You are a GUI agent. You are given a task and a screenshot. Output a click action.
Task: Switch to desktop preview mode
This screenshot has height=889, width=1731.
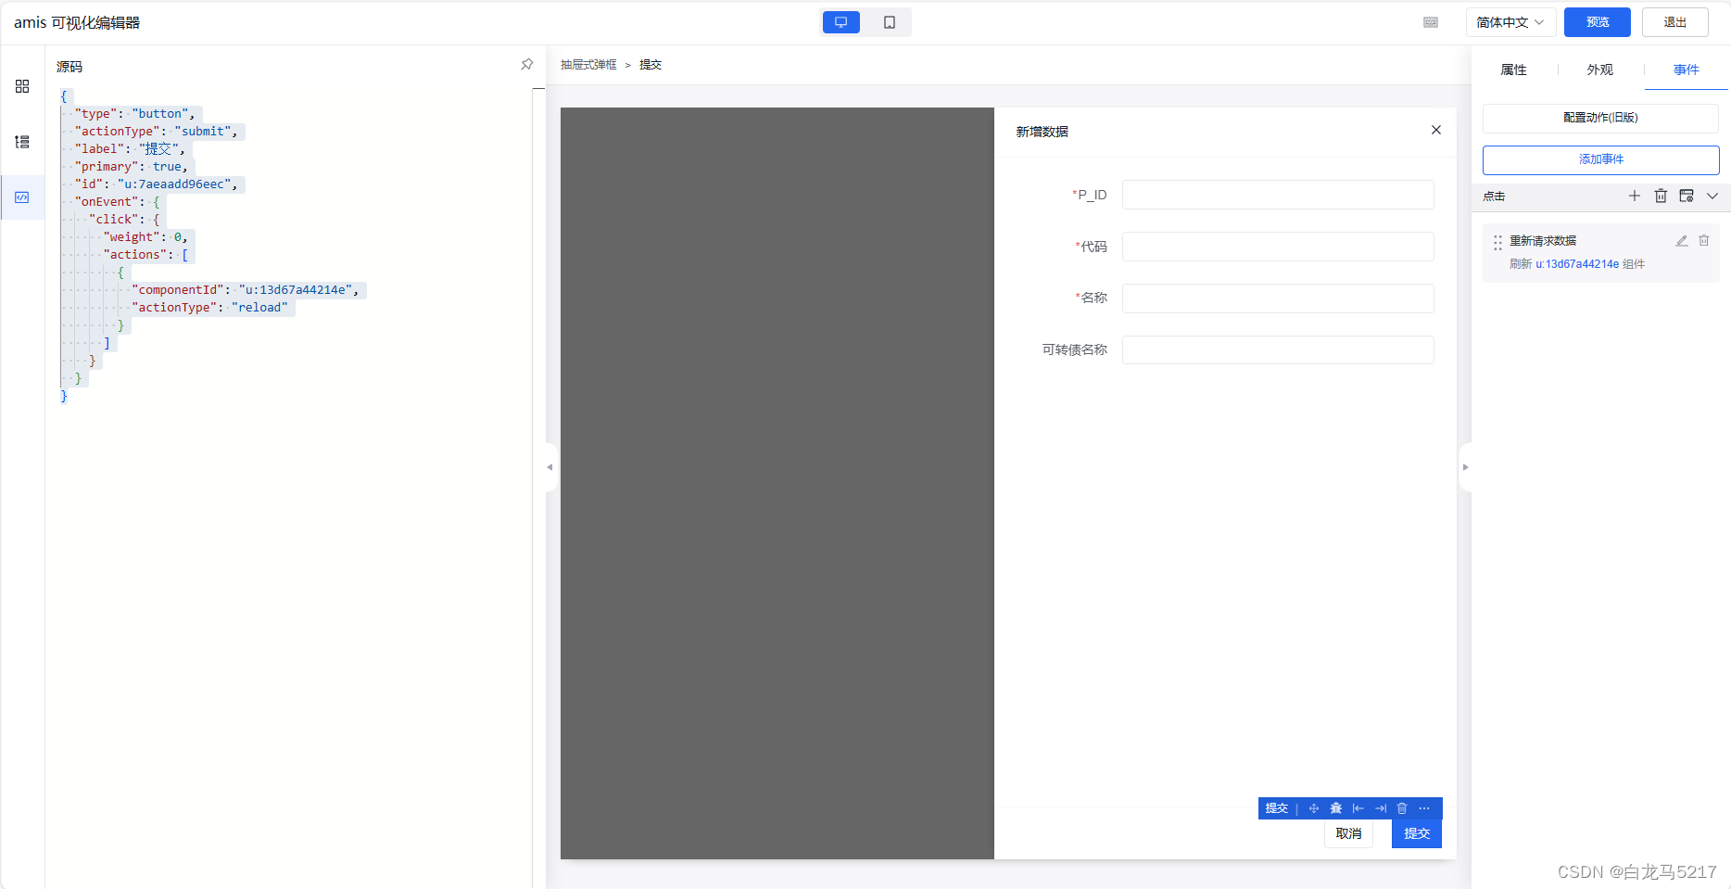(x=840, y=22)
